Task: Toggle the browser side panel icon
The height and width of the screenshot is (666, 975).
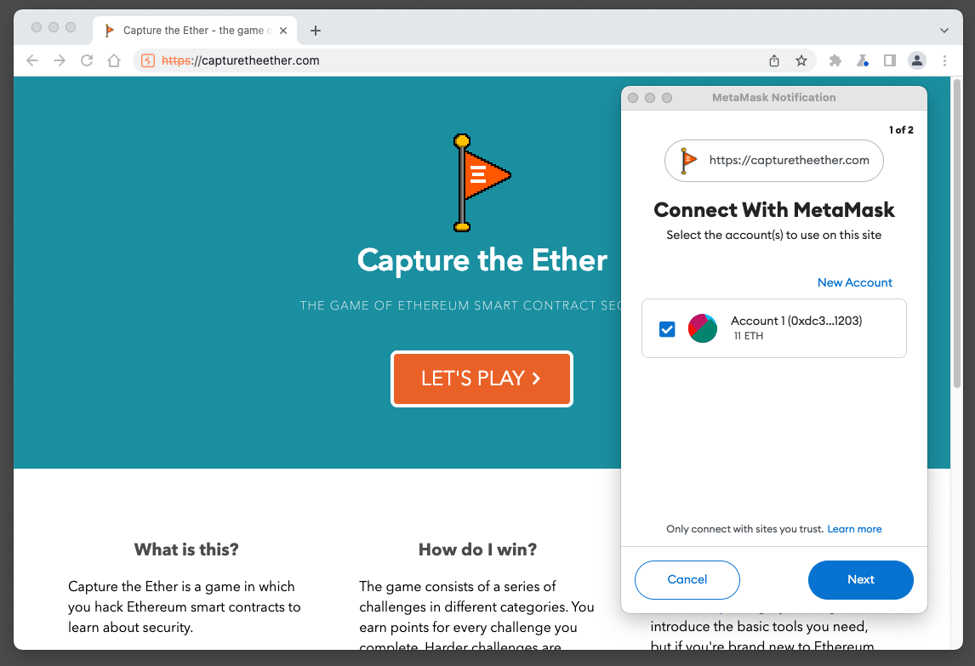Action: click(x=890, y=60)
